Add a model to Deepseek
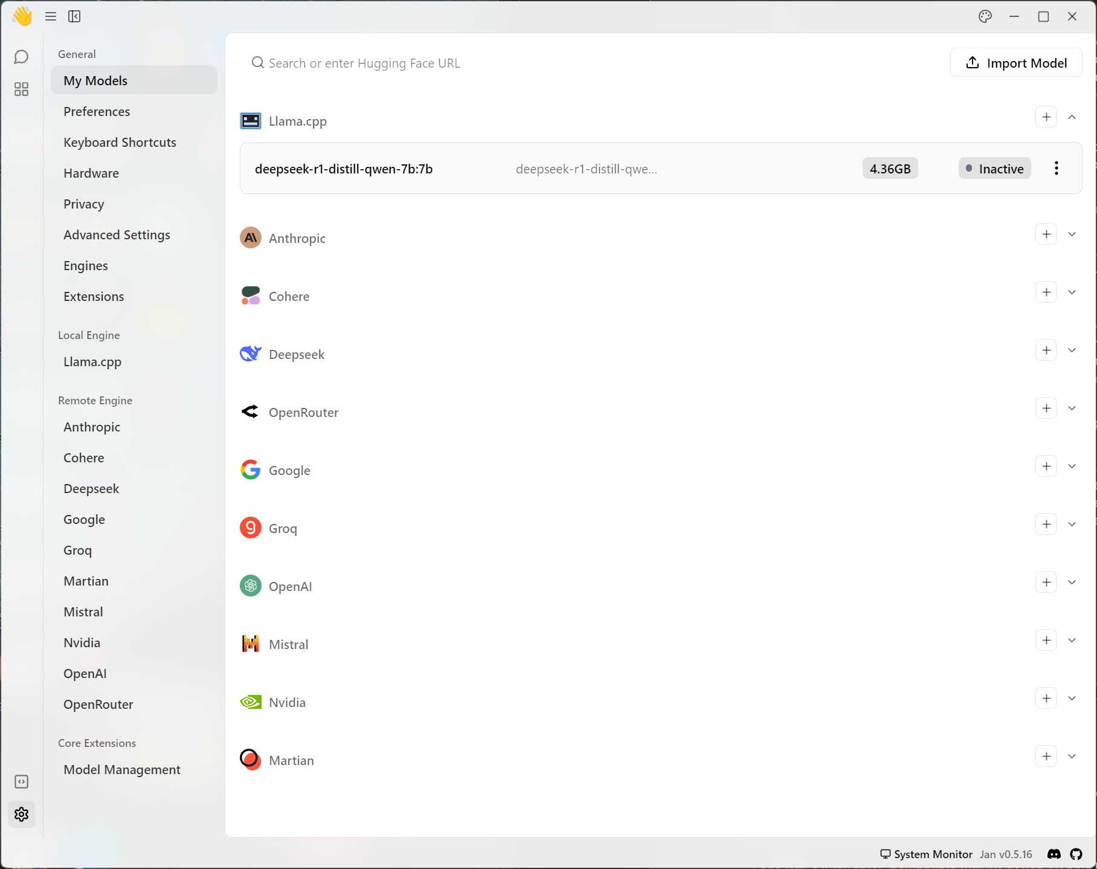The height and width of the screenshot is (869, 1097). 1046,350
